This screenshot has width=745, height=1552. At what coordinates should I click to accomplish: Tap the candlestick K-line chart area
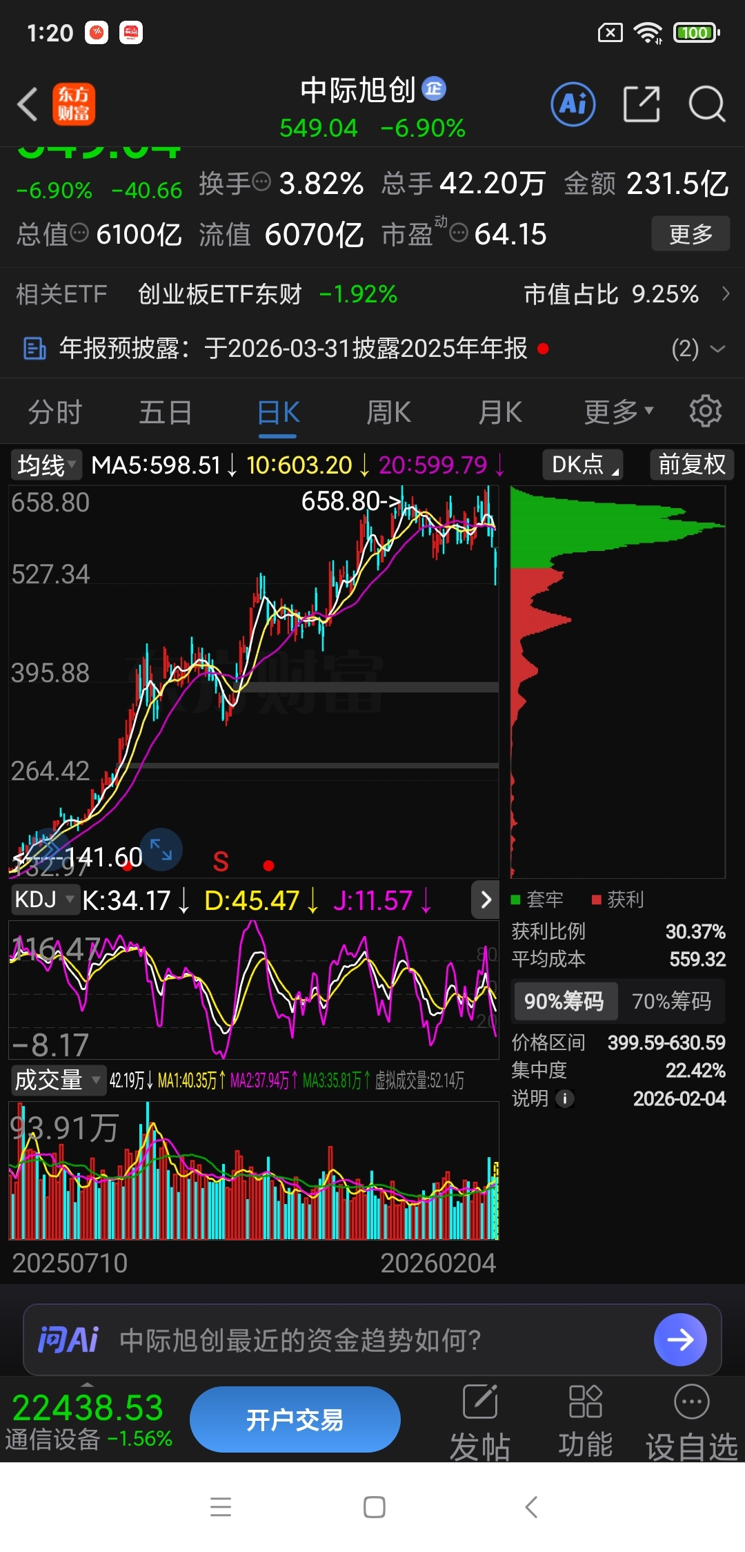coord(254,681)
